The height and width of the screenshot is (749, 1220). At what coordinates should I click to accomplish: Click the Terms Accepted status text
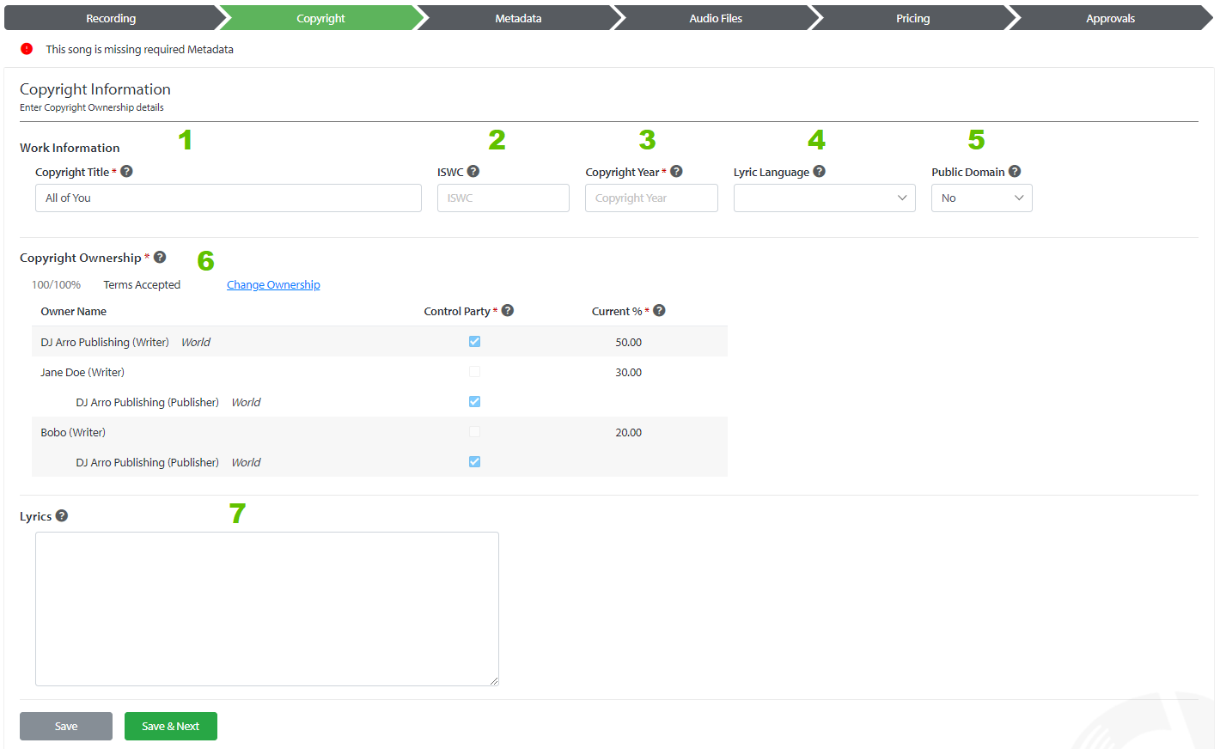142,284
